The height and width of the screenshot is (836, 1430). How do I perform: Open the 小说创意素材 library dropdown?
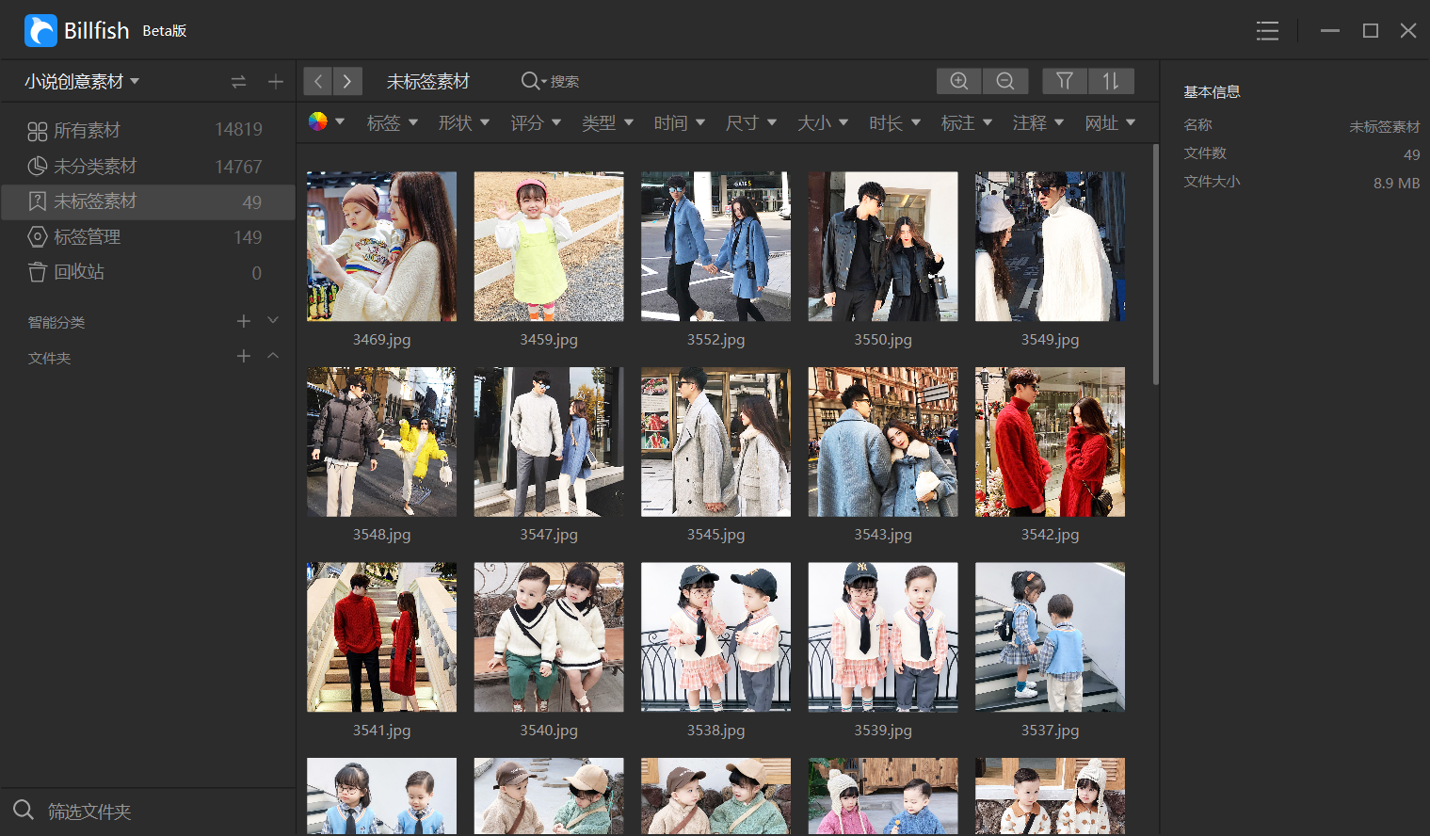click(x=82, y=82)
